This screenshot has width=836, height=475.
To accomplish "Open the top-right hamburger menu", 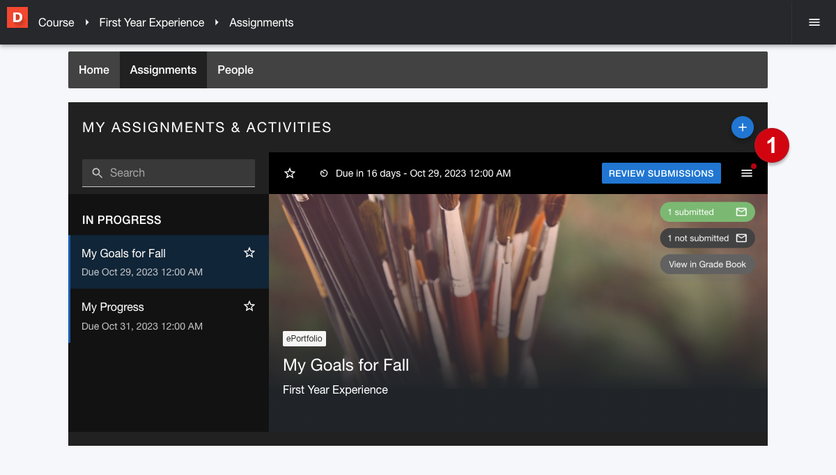I will pyautogui.click(x=814, y=22).
